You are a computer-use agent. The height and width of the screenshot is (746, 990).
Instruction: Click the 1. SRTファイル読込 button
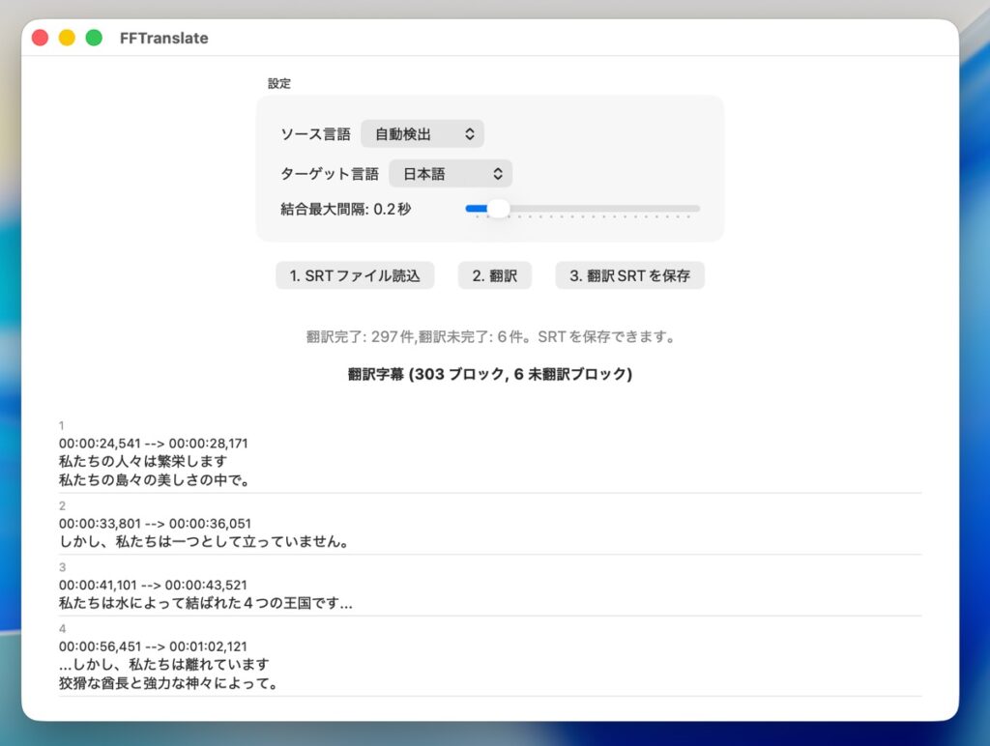pyautogui.click(x=355, y=275)
